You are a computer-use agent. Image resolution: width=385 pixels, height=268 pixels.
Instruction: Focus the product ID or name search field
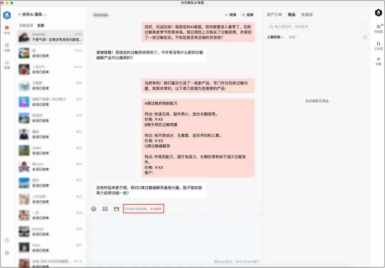[317, 26]
